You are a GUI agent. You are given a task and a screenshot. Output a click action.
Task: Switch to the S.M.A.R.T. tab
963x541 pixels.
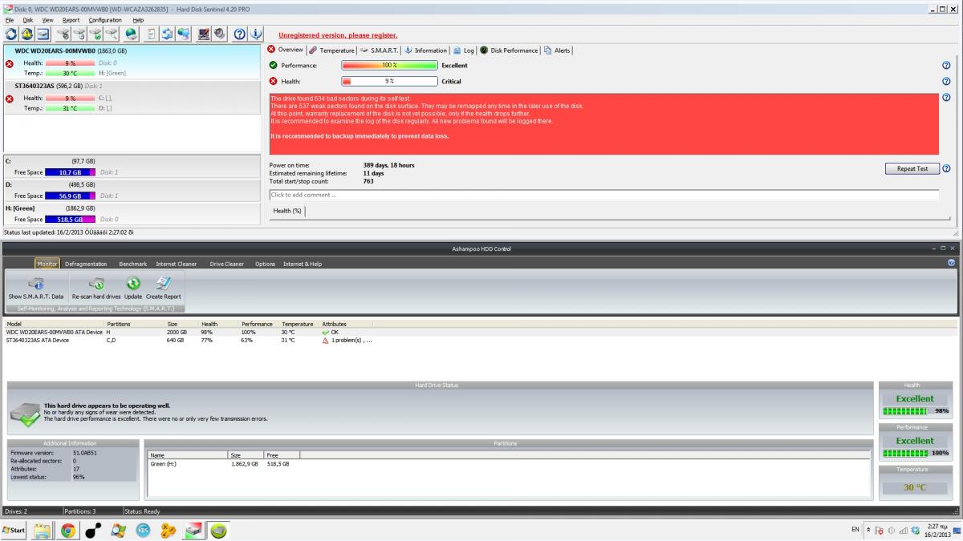click(380, 50)
